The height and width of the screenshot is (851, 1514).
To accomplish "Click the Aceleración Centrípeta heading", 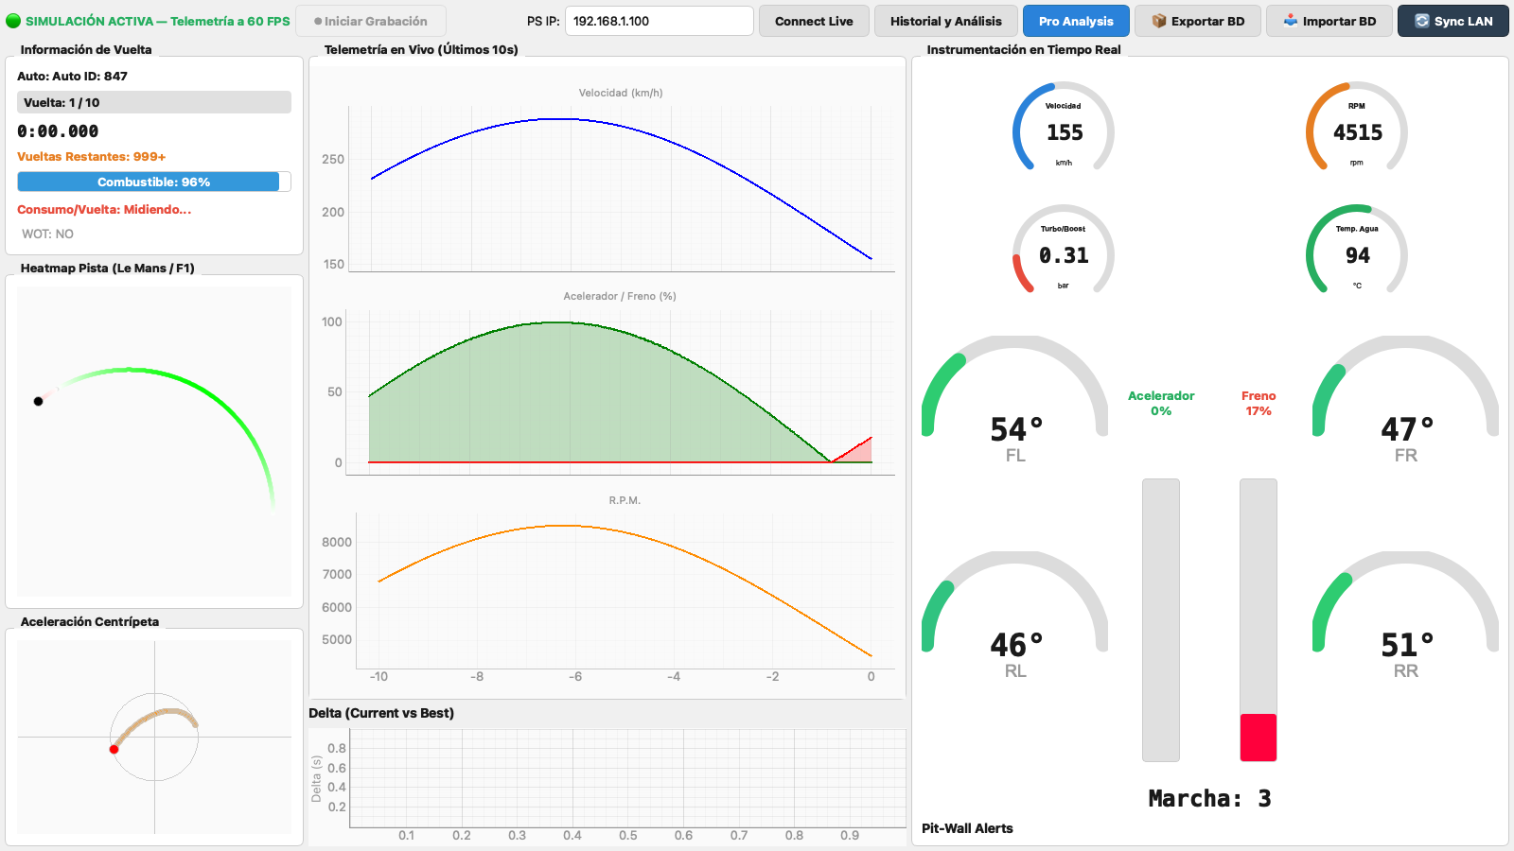I will point(90,621).
